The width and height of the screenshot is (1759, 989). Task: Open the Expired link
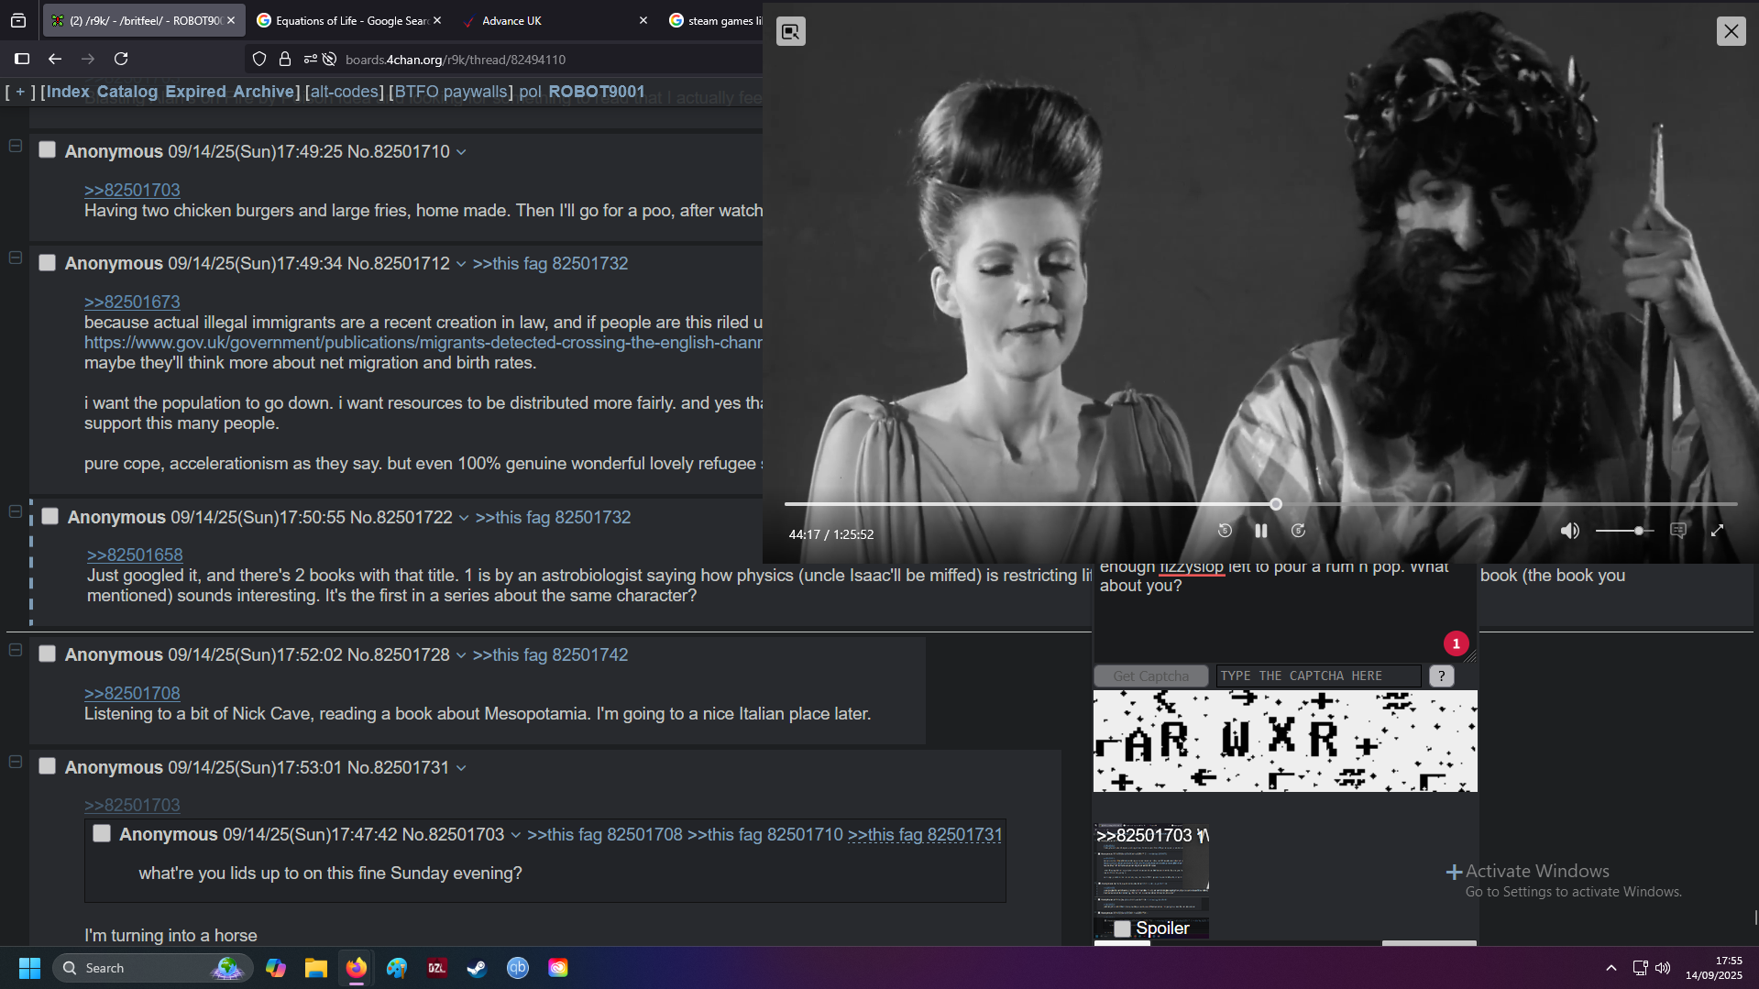point(195,92)
